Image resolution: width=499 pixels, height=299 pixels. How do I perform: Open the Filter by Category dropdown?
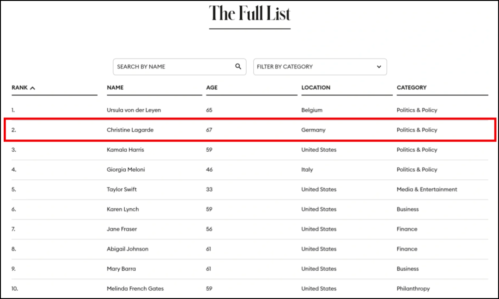pyautogui.click(x=320, y=67)
